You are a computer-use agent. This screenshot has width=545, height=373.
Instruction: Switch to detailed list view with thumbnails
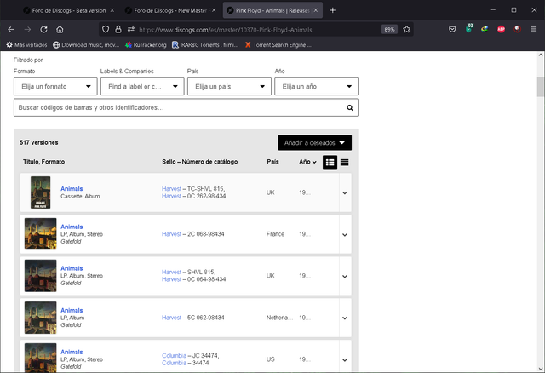point(330,163)
